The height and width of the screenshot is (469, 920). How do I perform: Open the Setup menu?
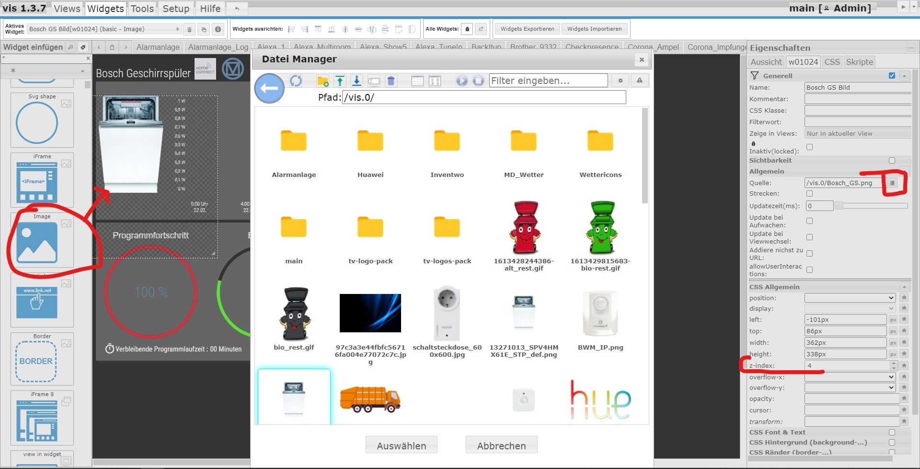coord(175,8)
